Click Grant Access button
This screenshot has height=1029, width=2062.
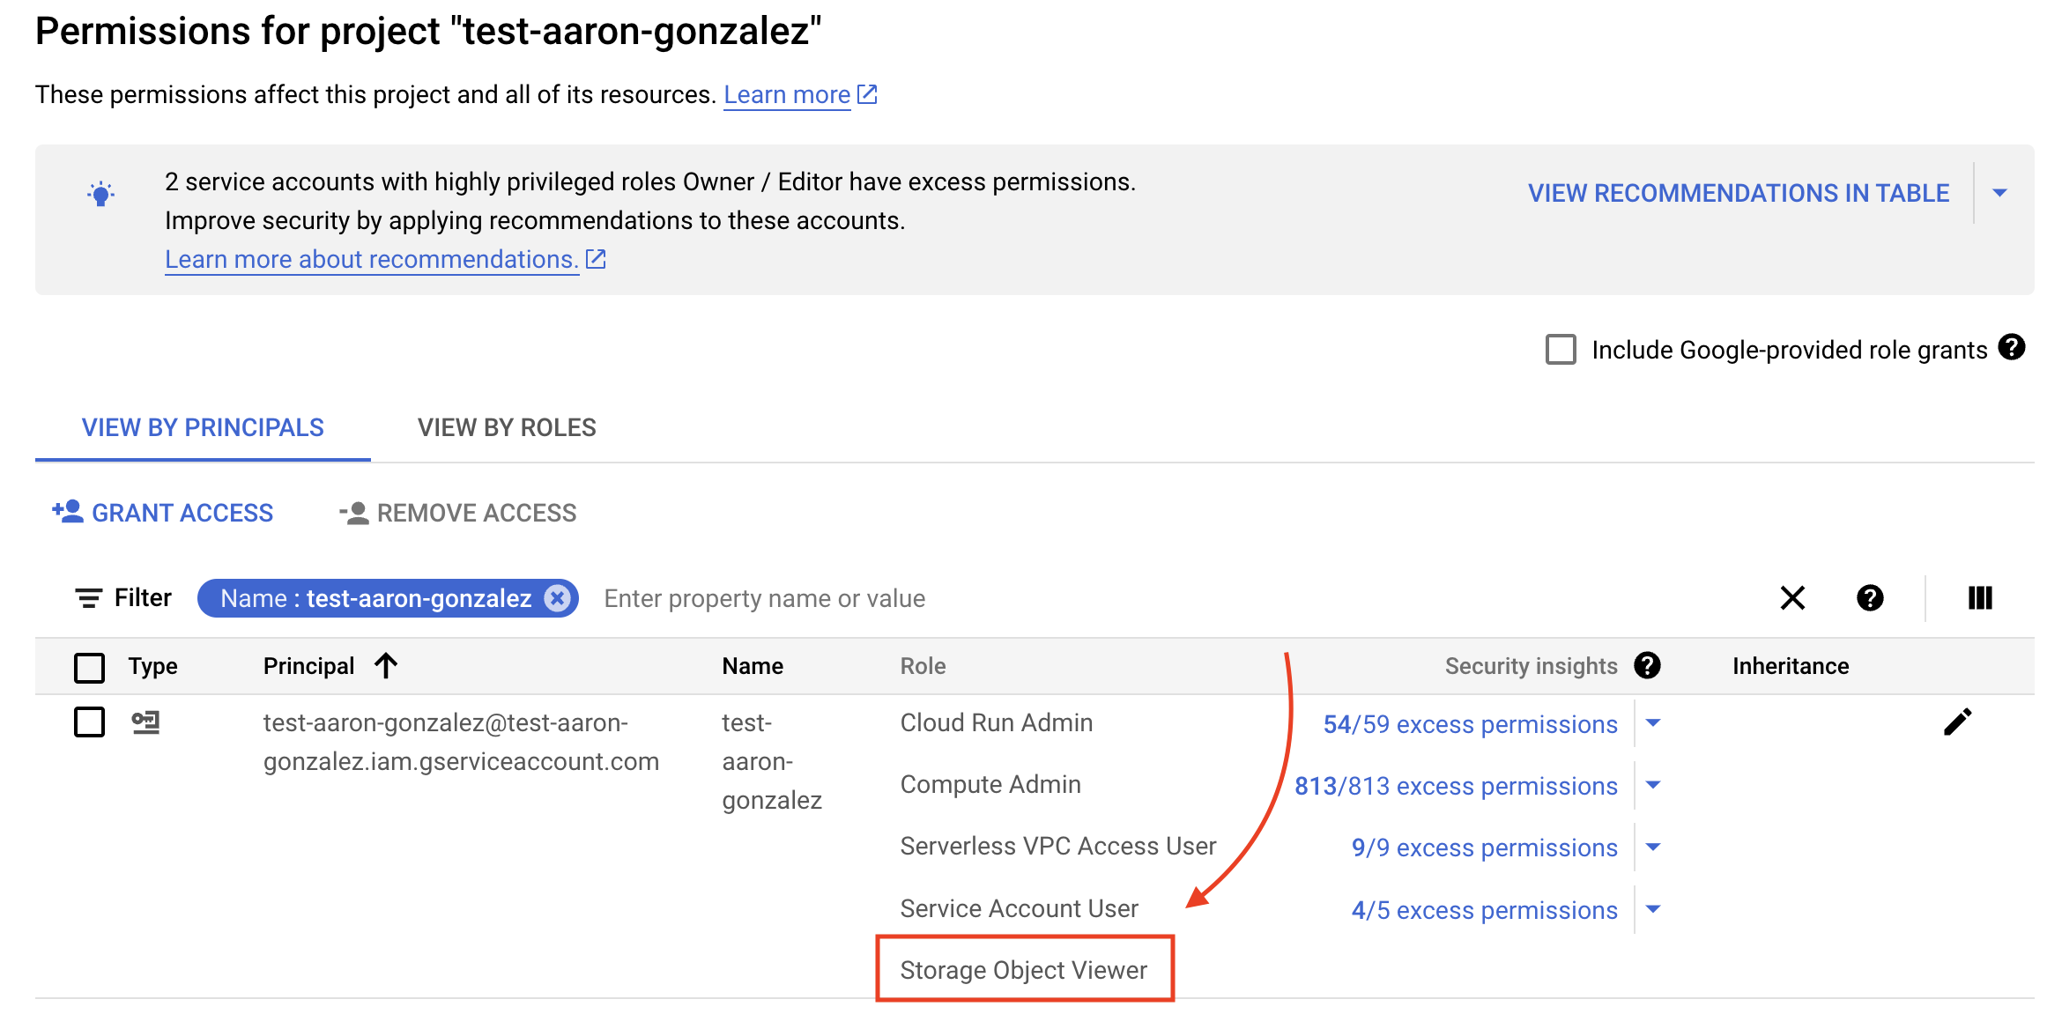click(163, 513)
